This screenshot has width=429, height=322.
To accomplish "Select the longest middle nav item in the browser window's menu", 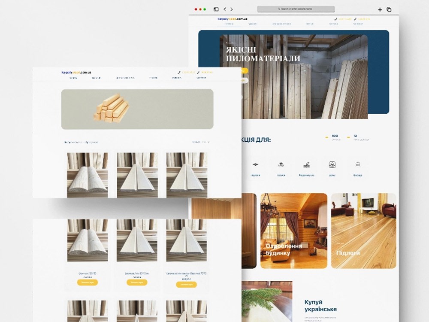I will pos(281,24).
